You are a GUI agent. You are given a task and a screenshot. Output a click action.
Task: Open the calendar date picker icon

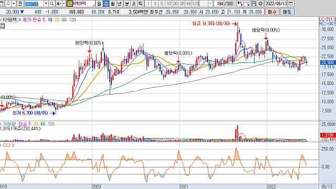click(290, 4)
